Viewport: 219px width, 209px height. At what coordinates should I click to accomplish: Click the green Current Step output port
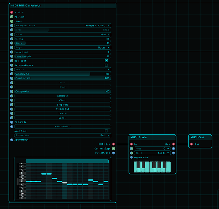coord(113,149)
